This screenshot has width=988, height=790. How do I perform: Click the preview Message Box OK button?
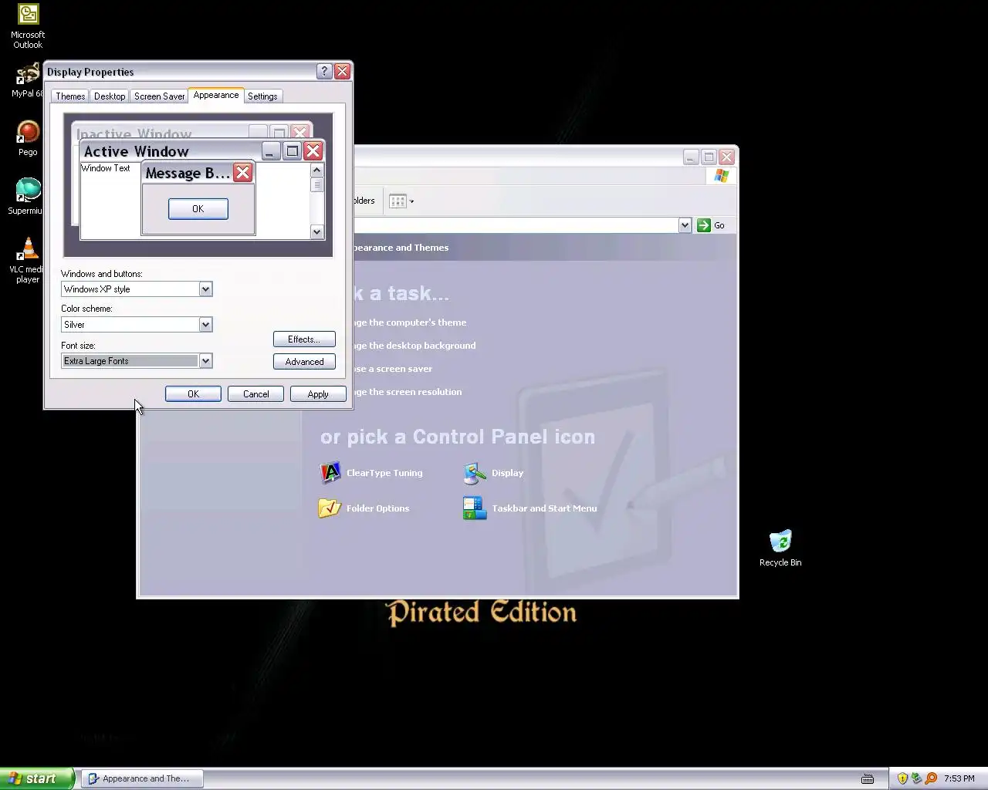point(198,209)
